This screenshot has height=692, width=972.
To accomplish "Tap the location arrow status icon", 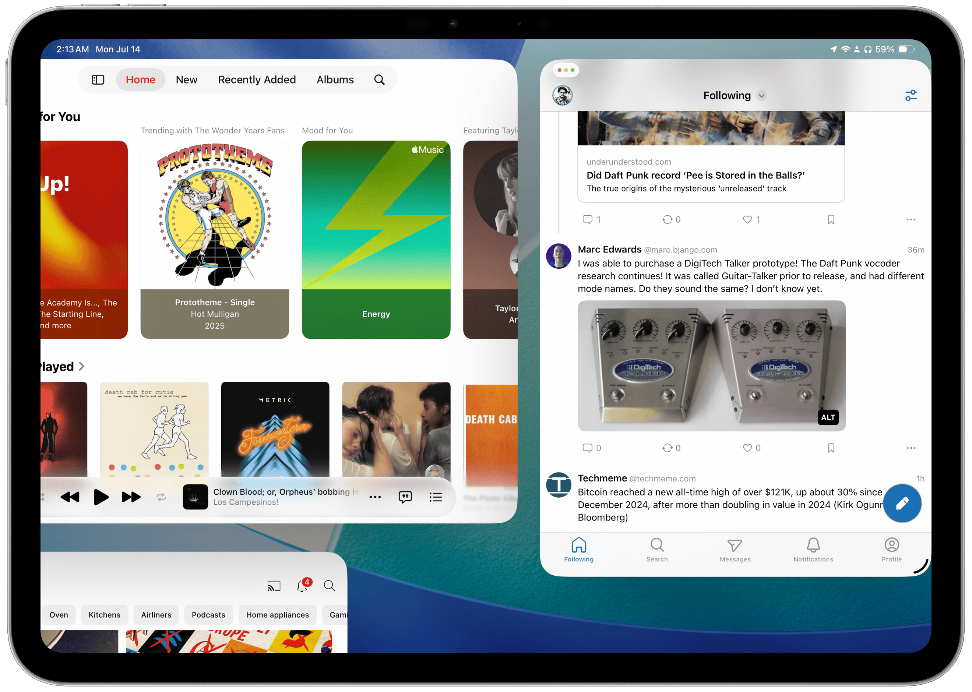I will click(834, 49).
